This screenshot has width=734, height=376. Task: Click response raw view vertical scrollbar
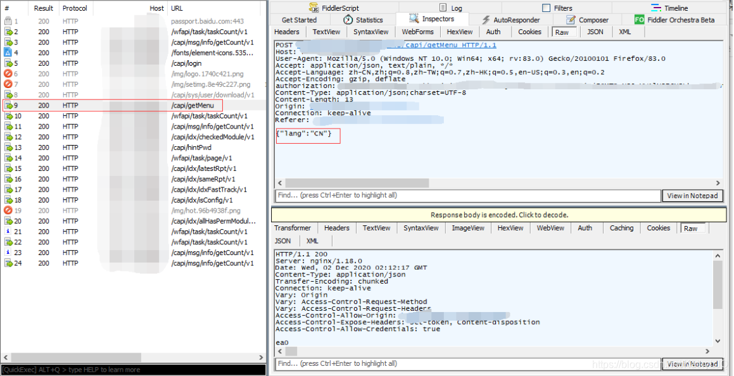click(x=718, y=285)
